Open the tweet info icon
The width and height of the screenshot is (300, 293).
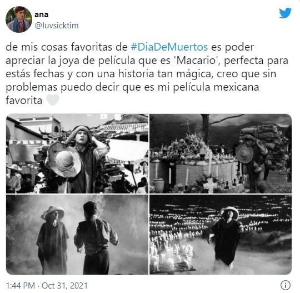pyautogui.click(x=286, y=285)
